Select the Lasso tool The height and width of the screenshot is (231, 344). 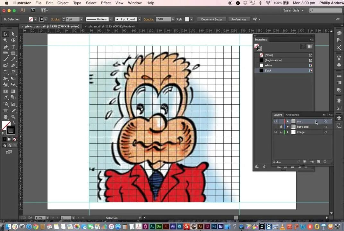pos(13,40)
